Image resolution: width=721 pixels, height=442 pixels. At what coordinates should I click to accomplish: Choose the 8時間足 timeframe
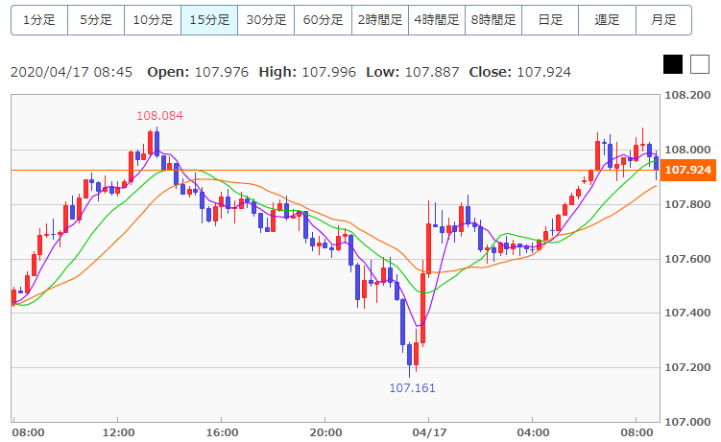(x=493, y=20)
